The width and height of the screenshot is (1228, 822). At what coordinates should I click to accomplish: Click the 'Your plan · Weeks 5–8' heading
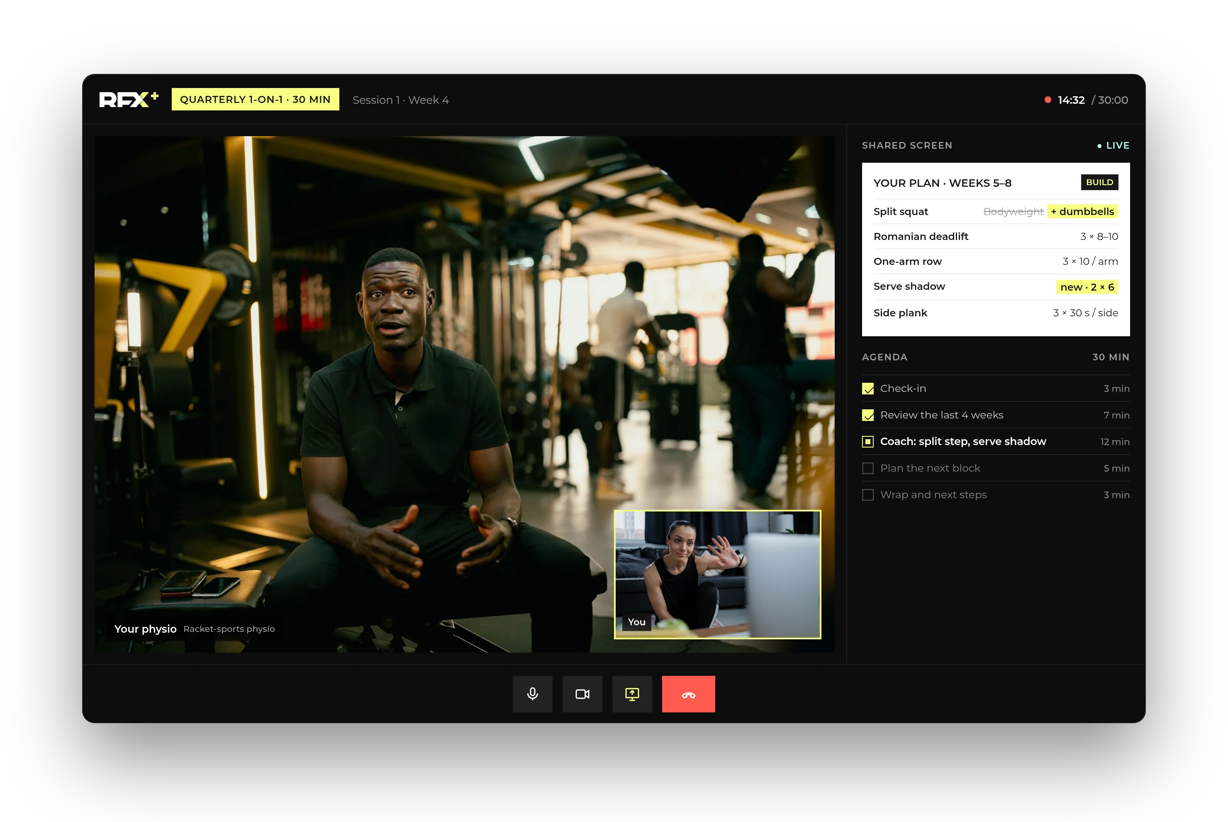(942, 183)
